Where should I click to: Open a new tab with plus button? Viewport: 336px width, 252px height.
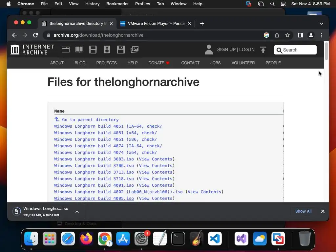pos(202,24)
